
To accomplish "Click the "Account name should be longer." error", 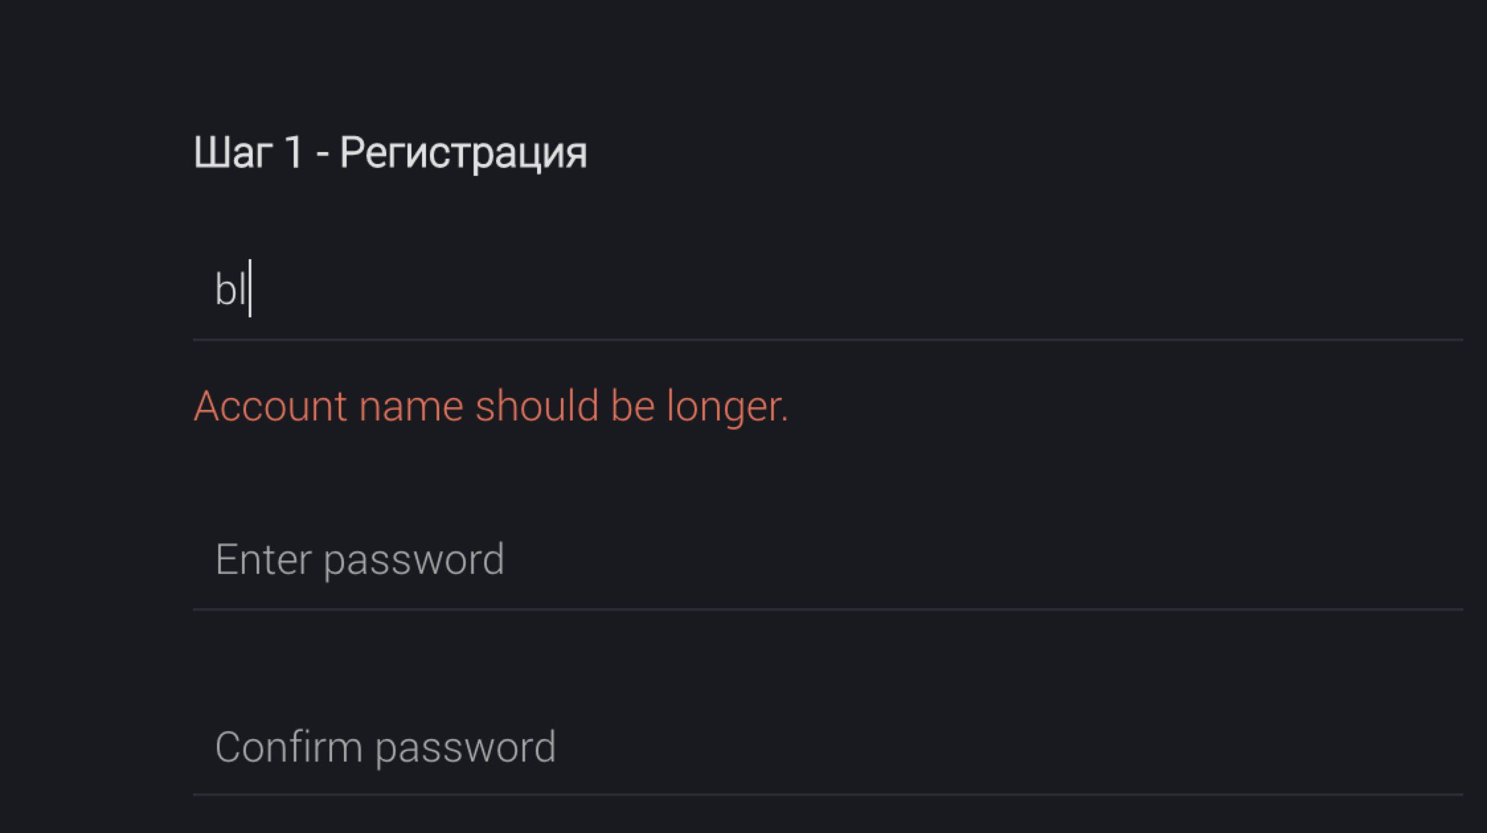I will [491, 405].
